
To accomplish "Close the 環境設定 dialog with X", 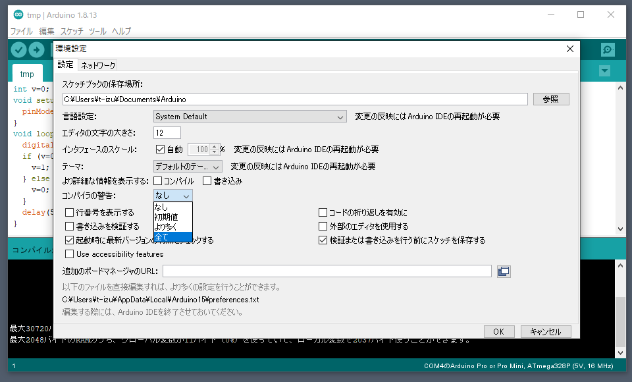I will [x=570, y=49].
